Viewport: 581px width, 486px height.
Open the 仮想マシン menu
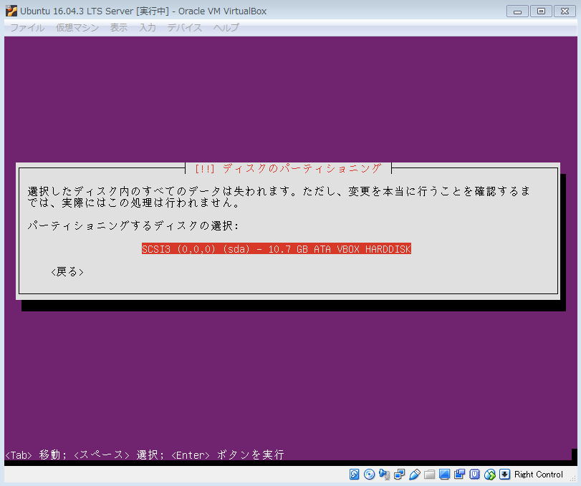point(77,28)
